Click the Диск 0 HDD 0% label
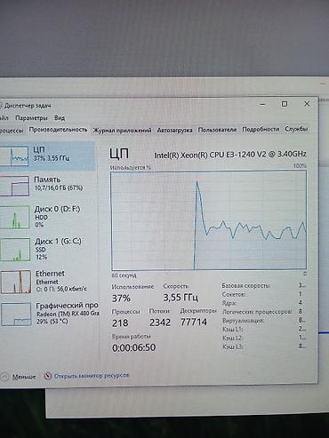The width and height of the screenshot is (329, 438). [57, 217]
